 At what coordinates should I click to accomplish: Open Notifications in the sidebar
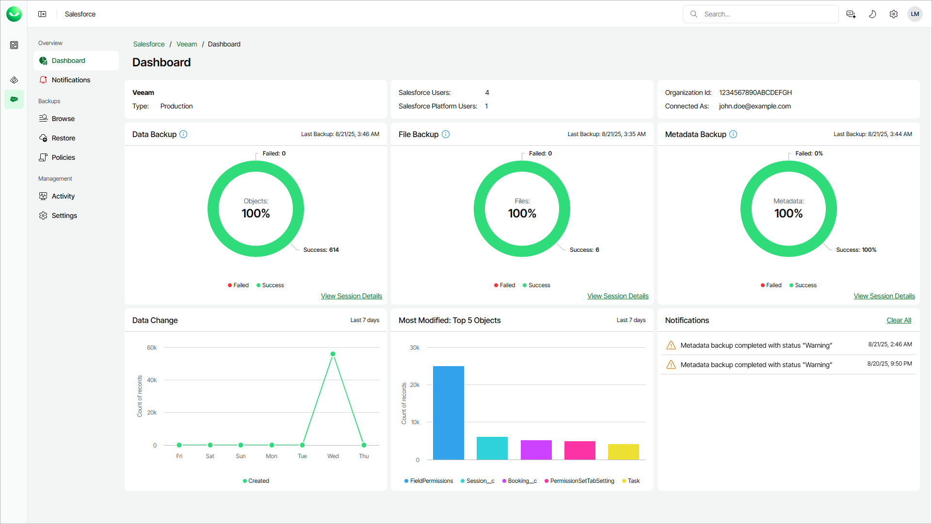(71, 80)
